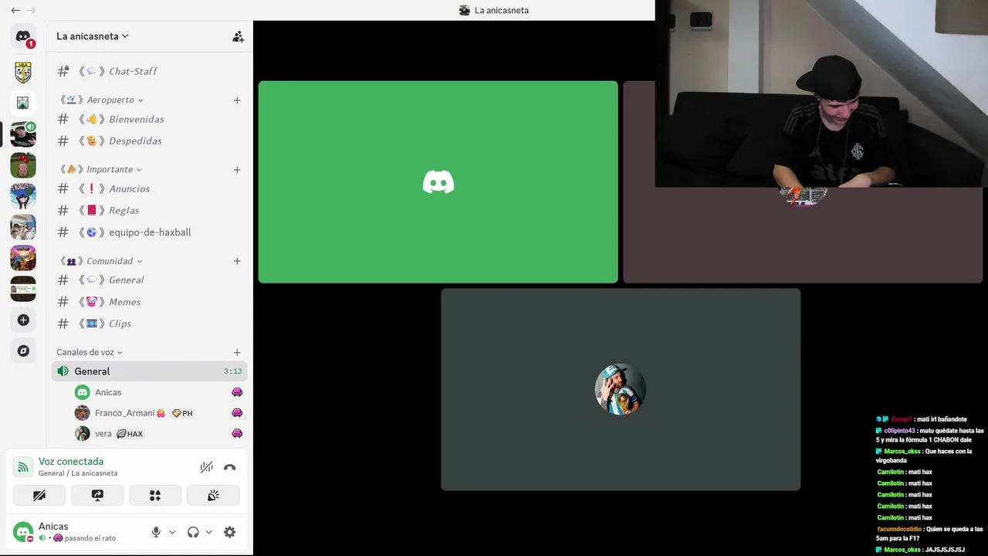Viewport: 988px width, 556px height.
Task: Click the General / La anicasneta link
Action: click(78, 473)
